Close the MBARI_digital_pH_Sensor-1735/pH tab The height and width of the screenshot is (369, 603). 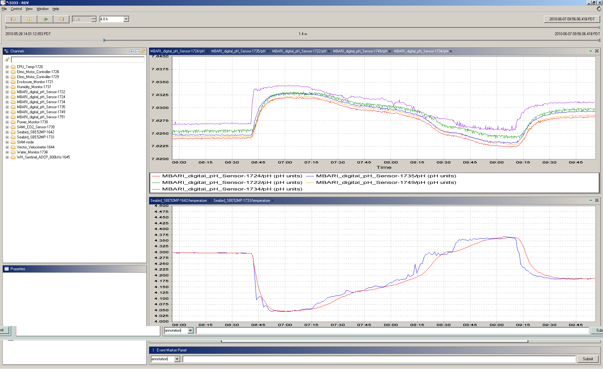pos(268,51)
